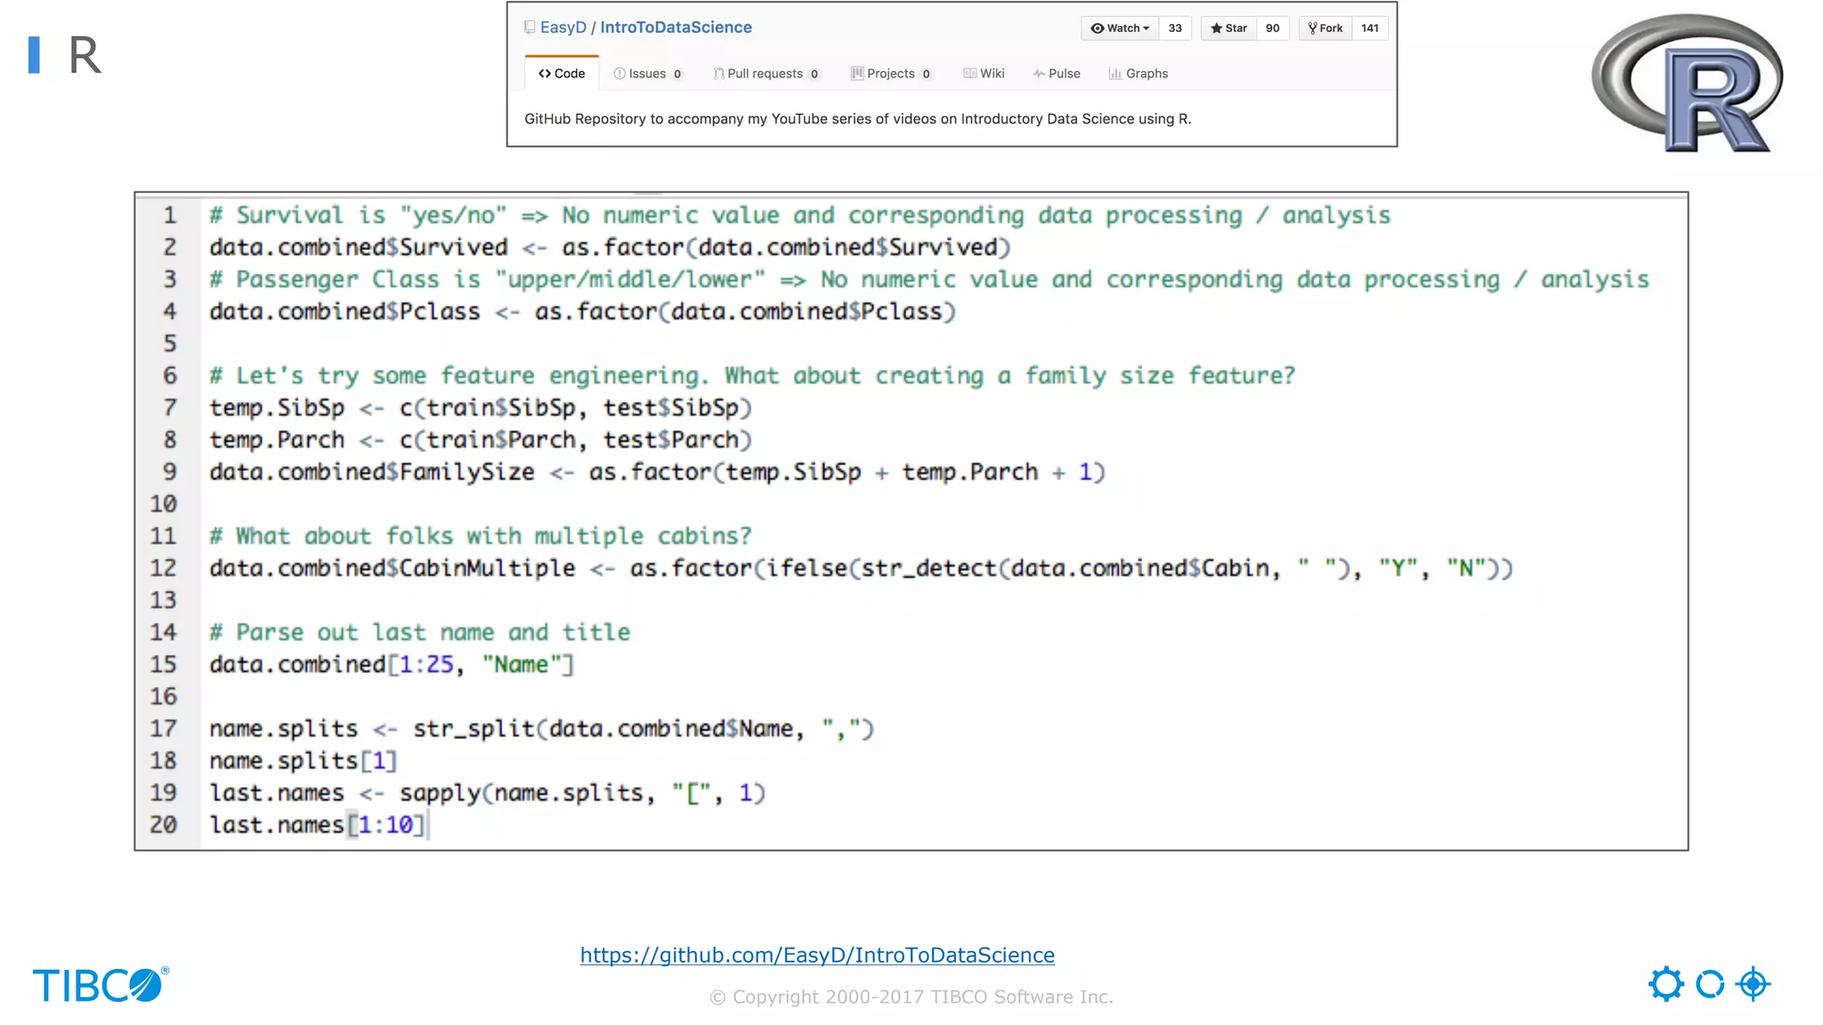This screenshot has height=1025, width=1823.
Task: Click the code 'data.combined$FamilySize' on line 9
Action: (372, 472)
